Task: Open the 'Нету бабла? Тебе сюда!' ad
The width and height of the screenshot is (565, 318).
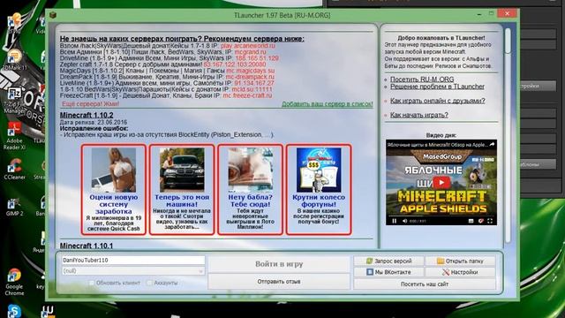Action: (250, 190)
